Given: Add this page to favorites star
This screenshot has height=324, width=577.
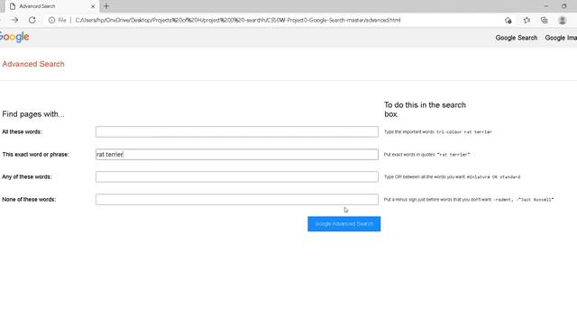Looking at the screenshot, I should click(508, 20).
